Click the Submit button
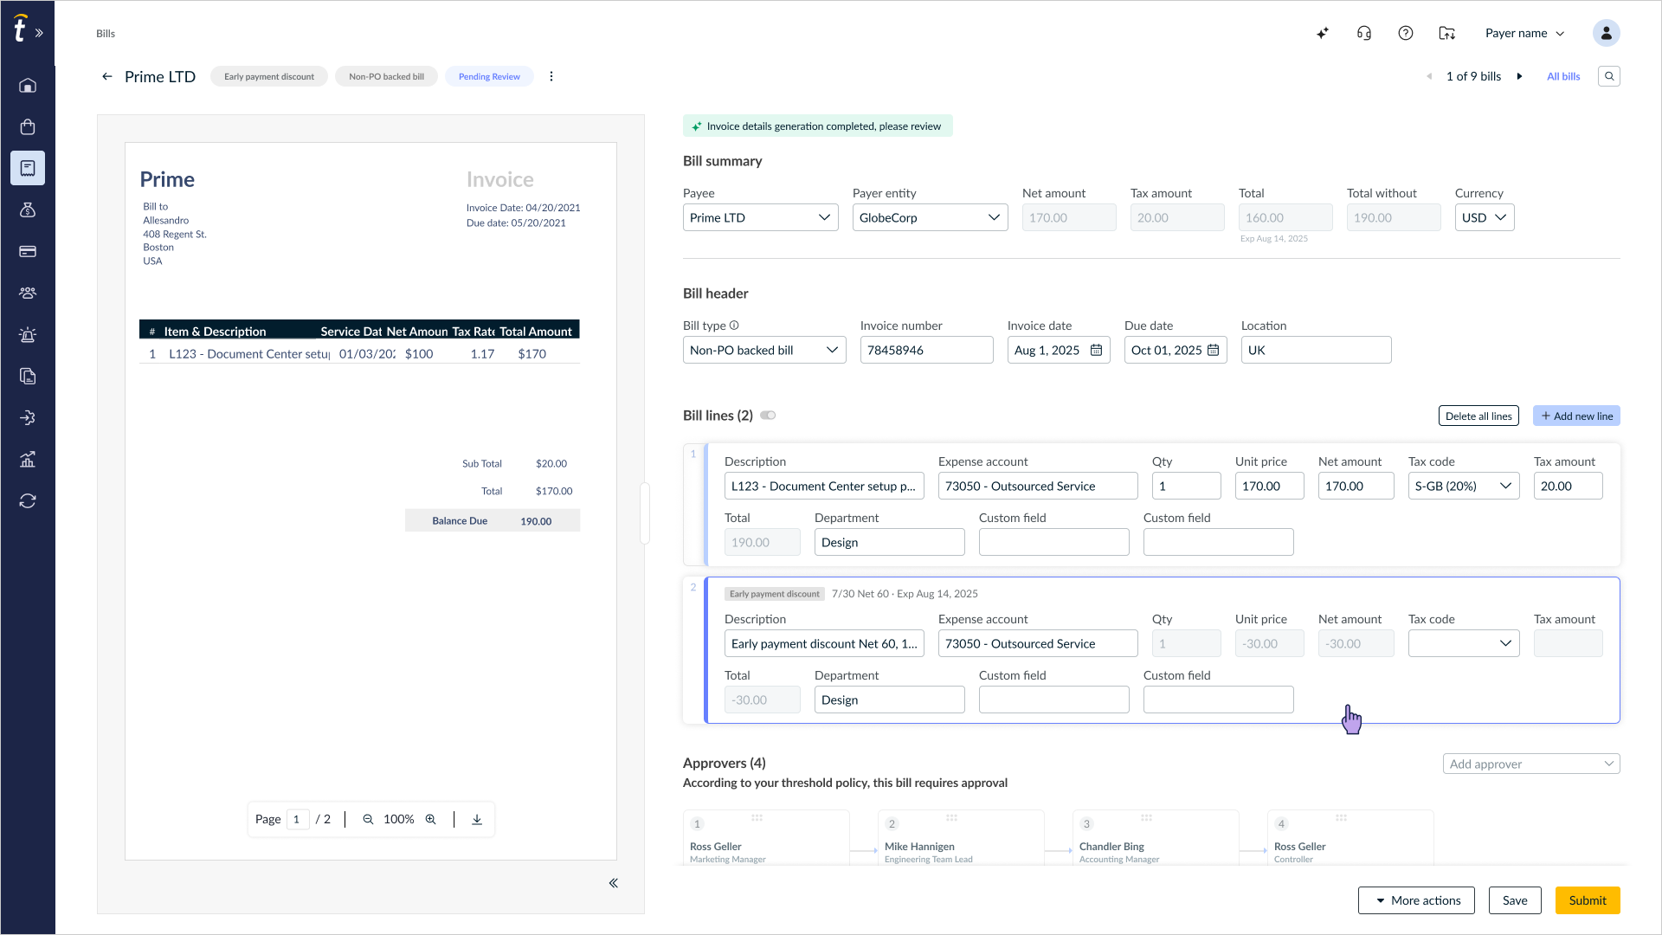This screenshot has width=1662, height=935. pyautogui.click(x=1588, y=900)
